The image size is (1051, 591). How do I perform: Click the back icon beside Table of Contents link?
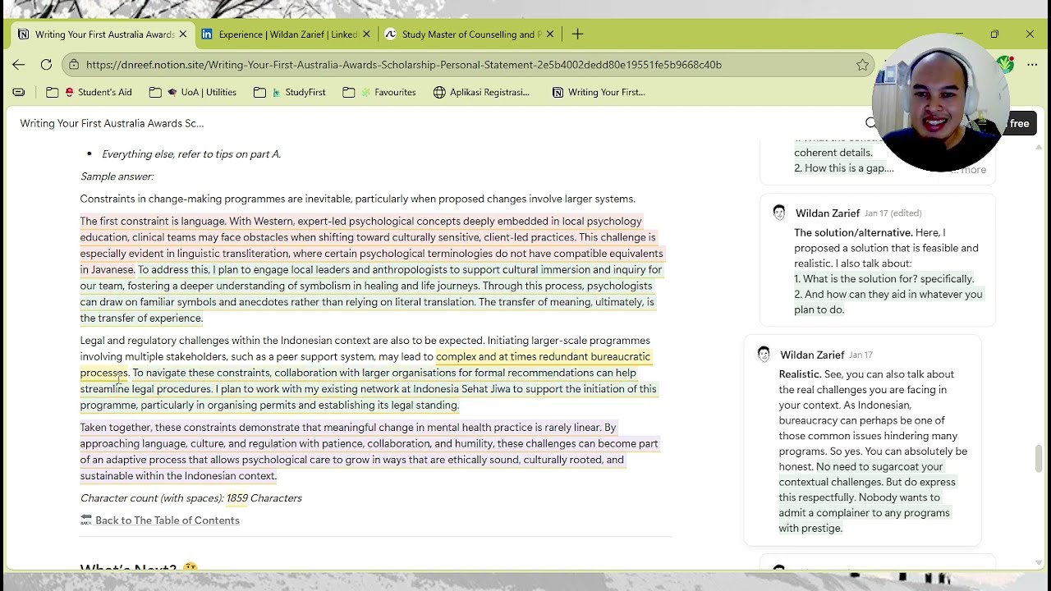[x=86, y=520]
